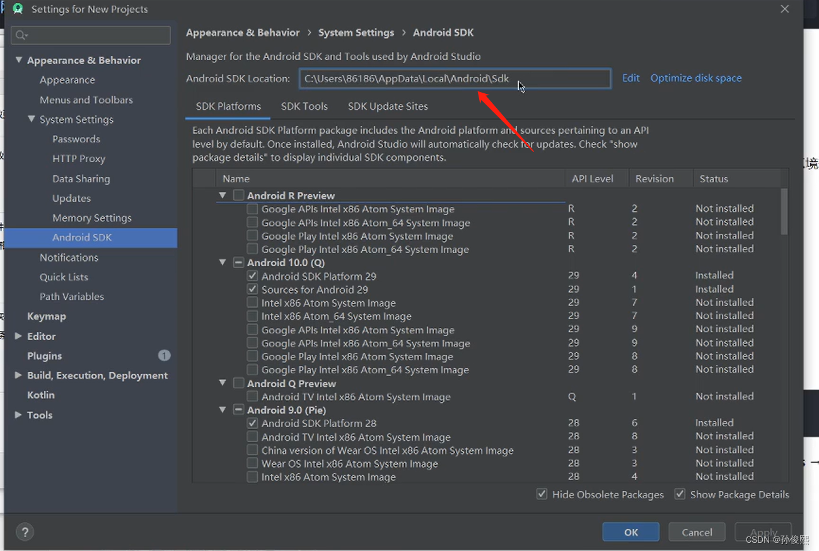Click the OK button
This screenshot has width=819, height=551.
pyautogui.click(x=631, y=532)
